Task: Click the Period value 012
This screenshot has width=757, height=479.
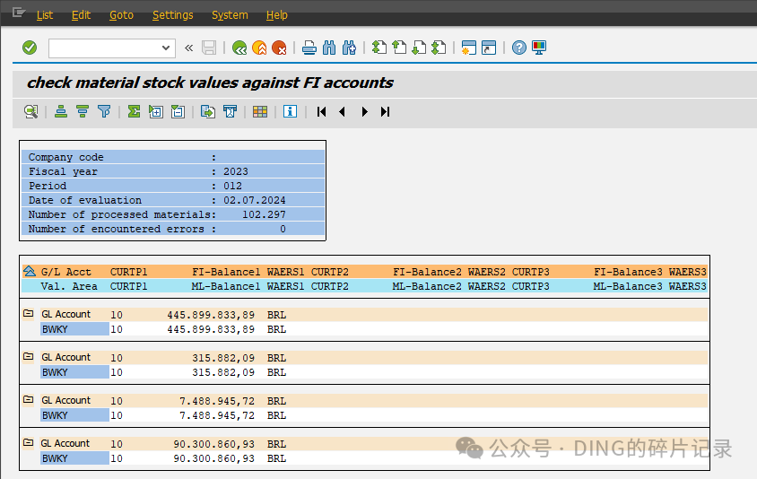Action: tap(232, 186)
